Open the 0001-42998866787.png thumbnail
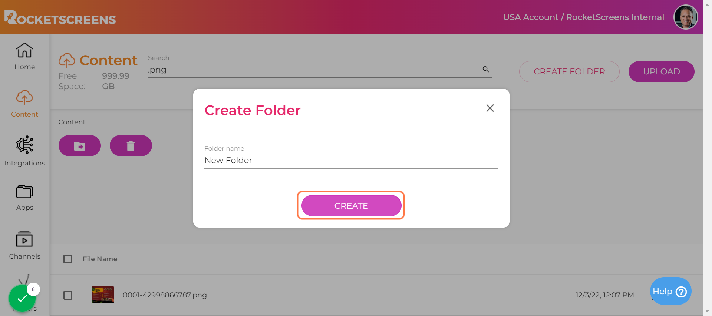The image size is (712, 316). [x=103, y=295]
